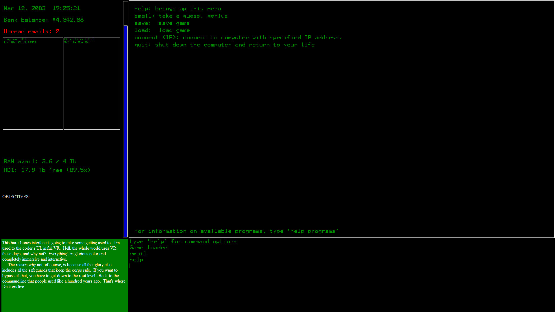Click the OBJECTIVES heading
The width and height of the screenshot is (555, 312).
(16, 197)
